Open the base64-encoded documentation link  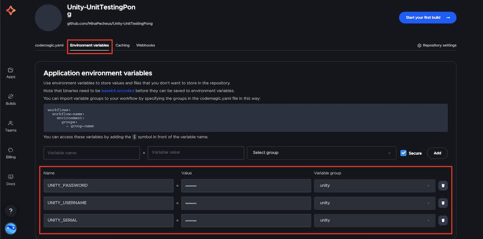118,90
